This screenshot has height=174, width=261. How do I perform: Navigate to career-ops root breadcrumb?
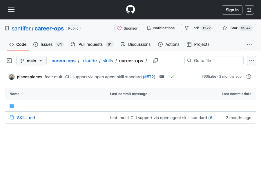click(x=64, y=61)
